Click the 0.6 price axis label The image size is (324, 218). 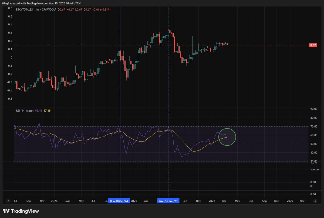(x=10, y=8)
